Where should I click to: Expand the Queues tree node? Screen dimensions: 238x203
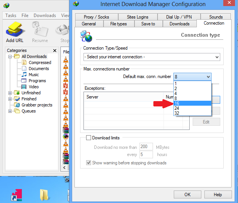[10, 111]
